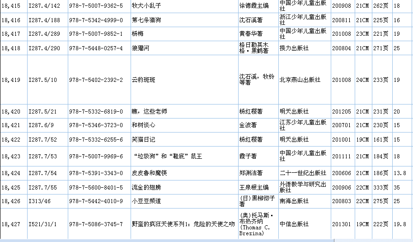
Task: Click the title 杨梅
Action: pyautogui.click(x=137, y=34)
